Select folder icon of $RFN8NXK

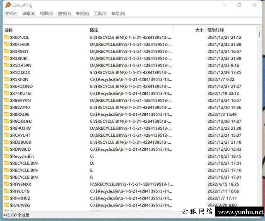pyautogui.click(x=7, y=184)
